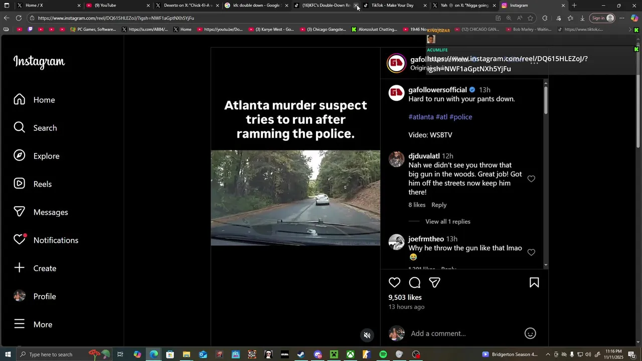The image size is (642, 361).
Task: Go to the Explore page
Action: point(36,156)
